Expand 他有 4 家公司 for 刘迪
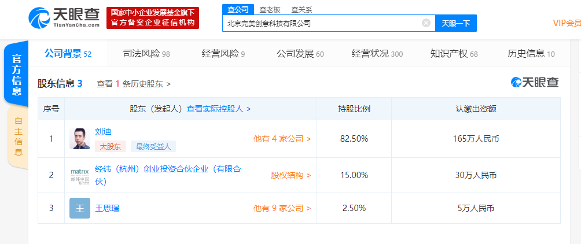Screen dimensions: 581x244 click(x=282, y=139)
